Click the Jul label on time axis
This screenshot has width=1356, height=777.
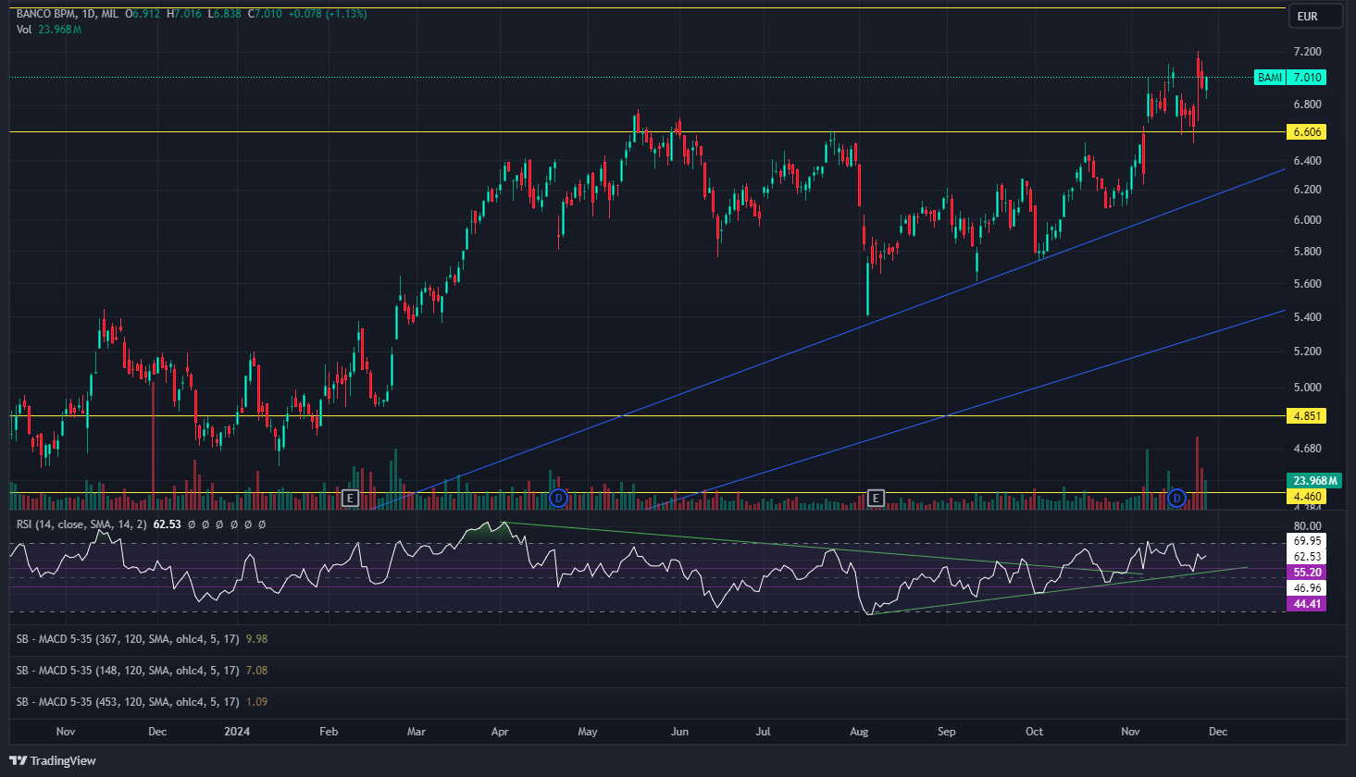tap(763, 732)
